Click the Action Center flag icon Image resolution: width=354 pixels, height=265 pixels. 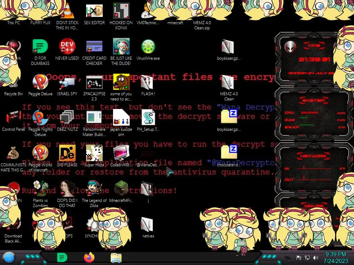pos(299,258)
